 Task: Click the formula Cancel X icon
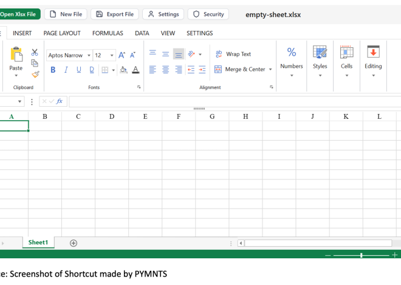coord(44,101)
